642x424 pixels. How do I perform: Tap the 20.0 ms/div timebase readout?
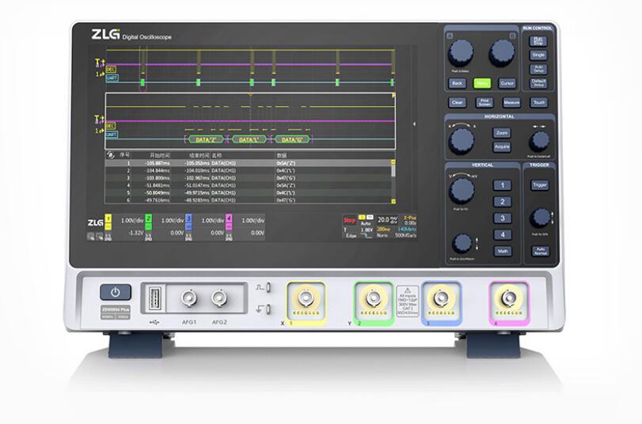point(387,220)
